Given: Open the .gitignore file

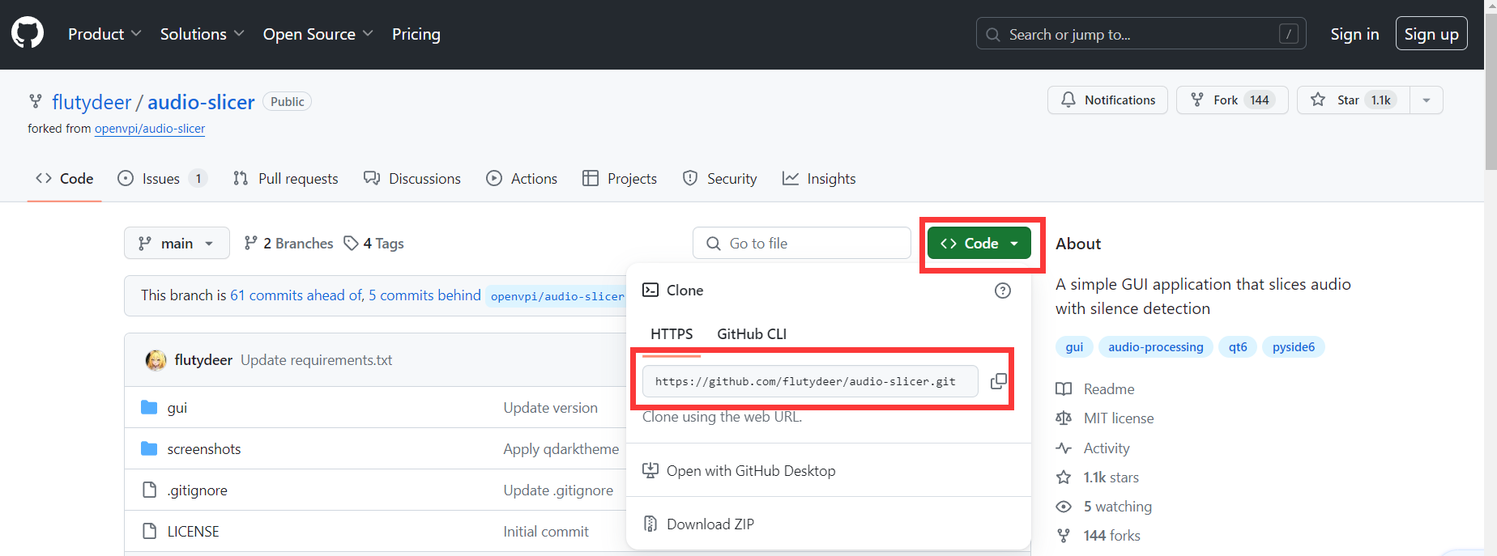Looking at the screenshot, I should [197, 490].
